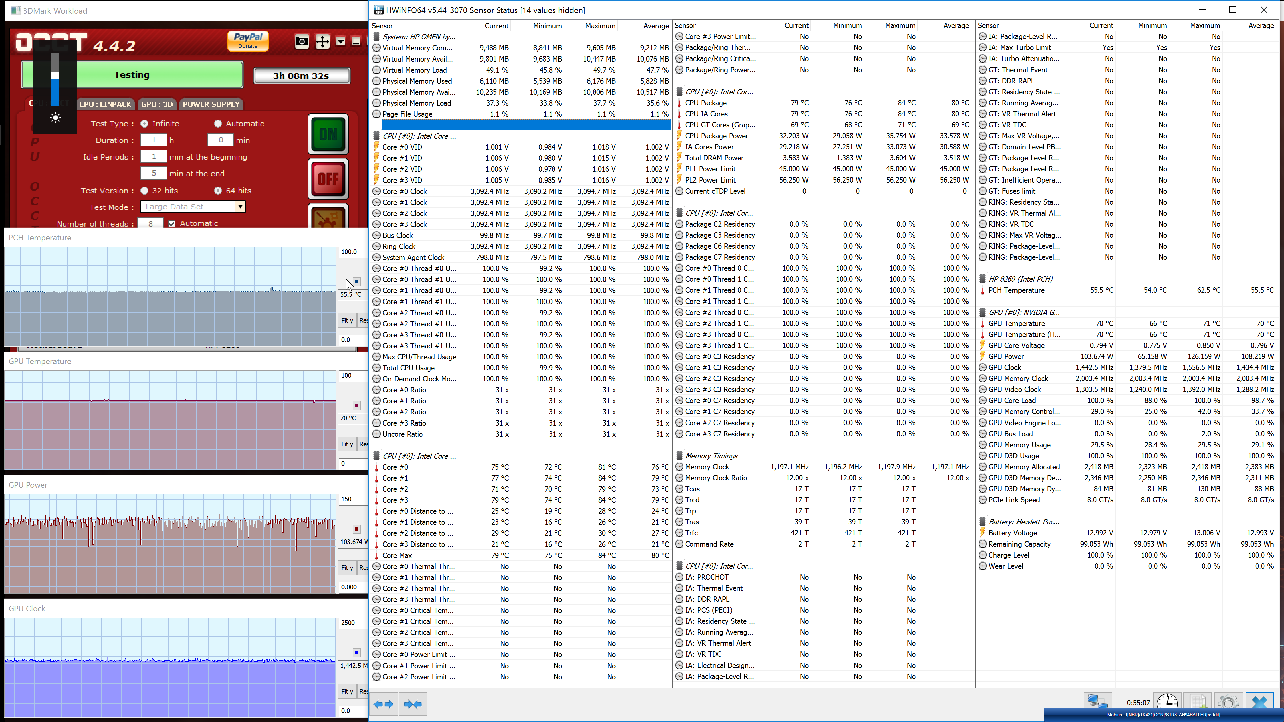Click first column Current header
The width and height of the screenshot is (1284, 722).
pyautogui.click(x=497, y=26)
